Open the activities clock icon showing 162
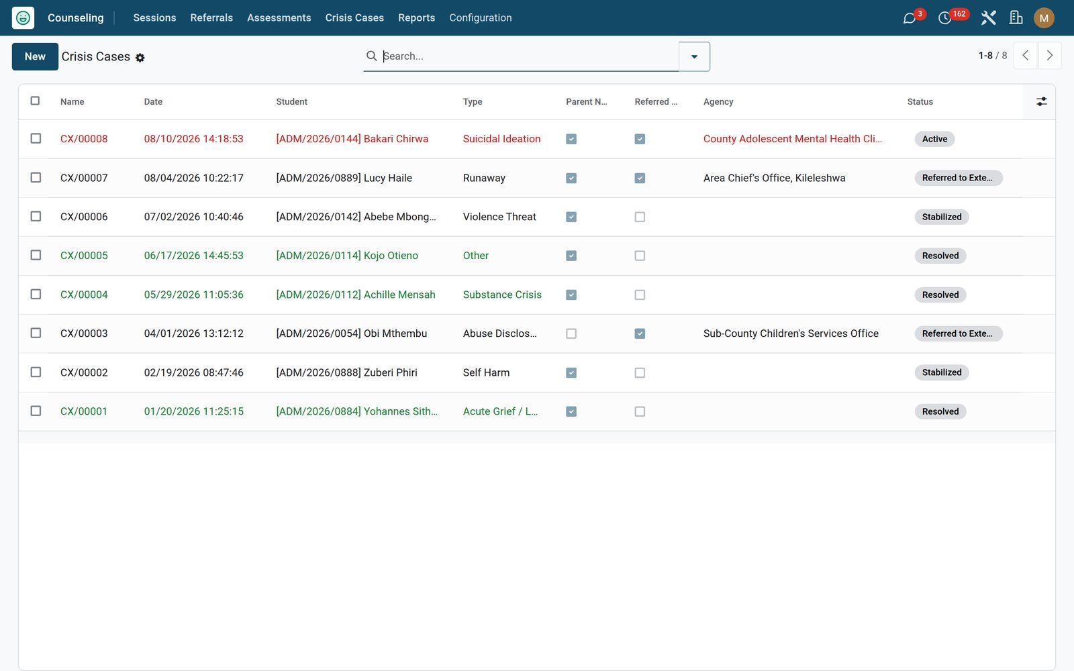Screen dimensions: 1074x671 pos(944,18)
